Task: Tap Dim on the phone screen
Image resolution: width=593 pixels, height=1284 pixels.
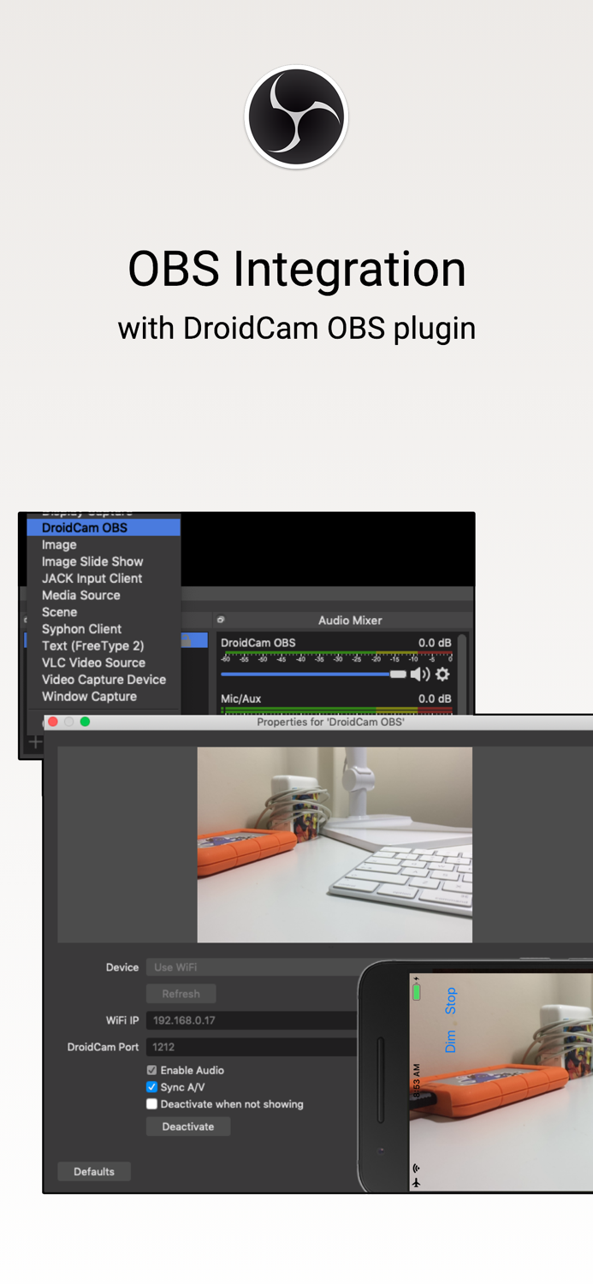Action: tap(451, 1041)
